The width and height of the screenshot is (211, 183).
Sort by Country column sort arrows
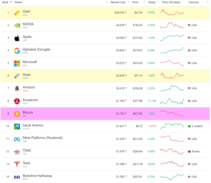click(x=207, y=2)
